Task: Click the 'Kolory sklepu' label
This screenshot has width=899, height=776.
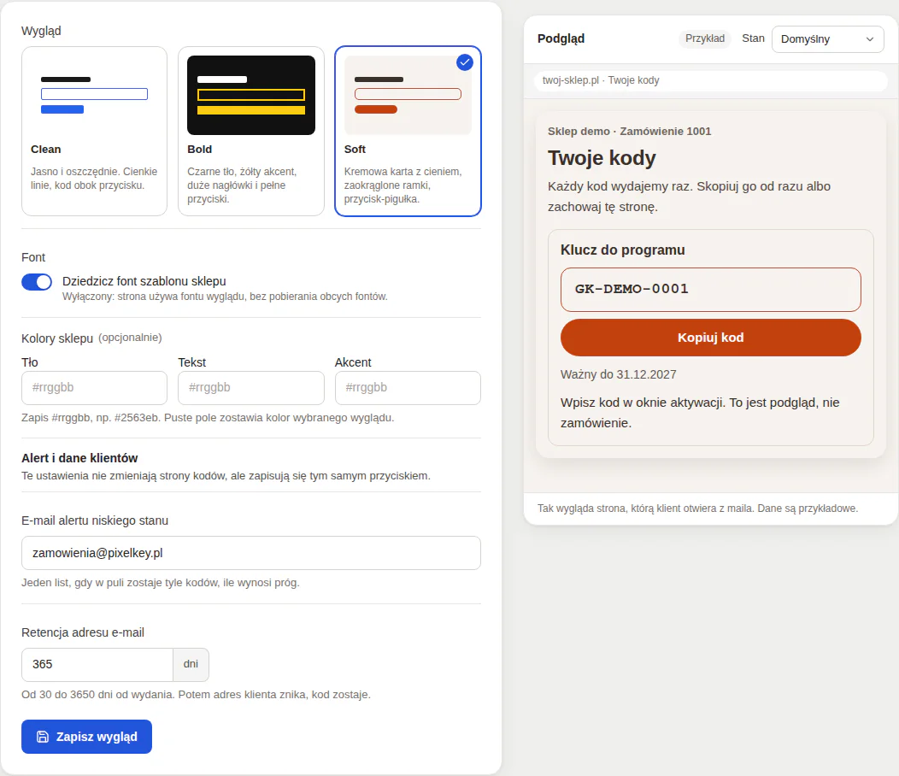Action: click(57, 338)
